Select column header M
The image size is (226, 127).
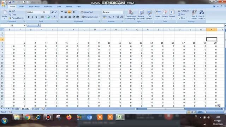[95, 30]
